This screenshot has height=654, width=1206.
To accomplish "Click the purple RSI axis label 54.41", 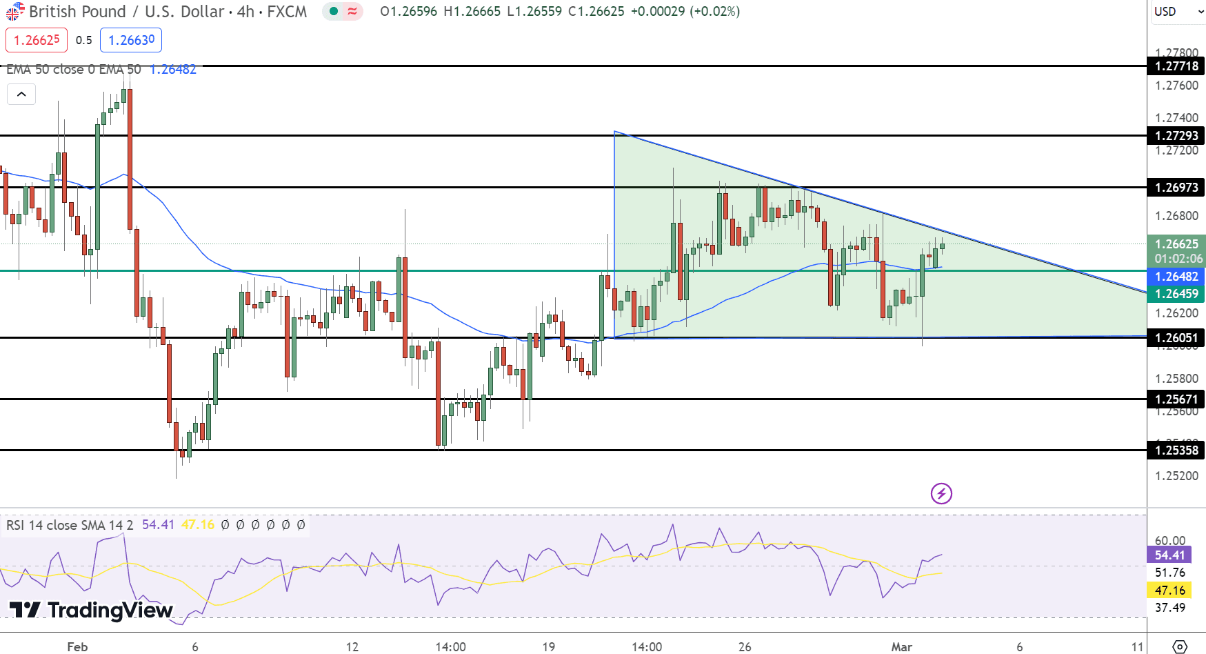I will click(x=1169, y=555).
